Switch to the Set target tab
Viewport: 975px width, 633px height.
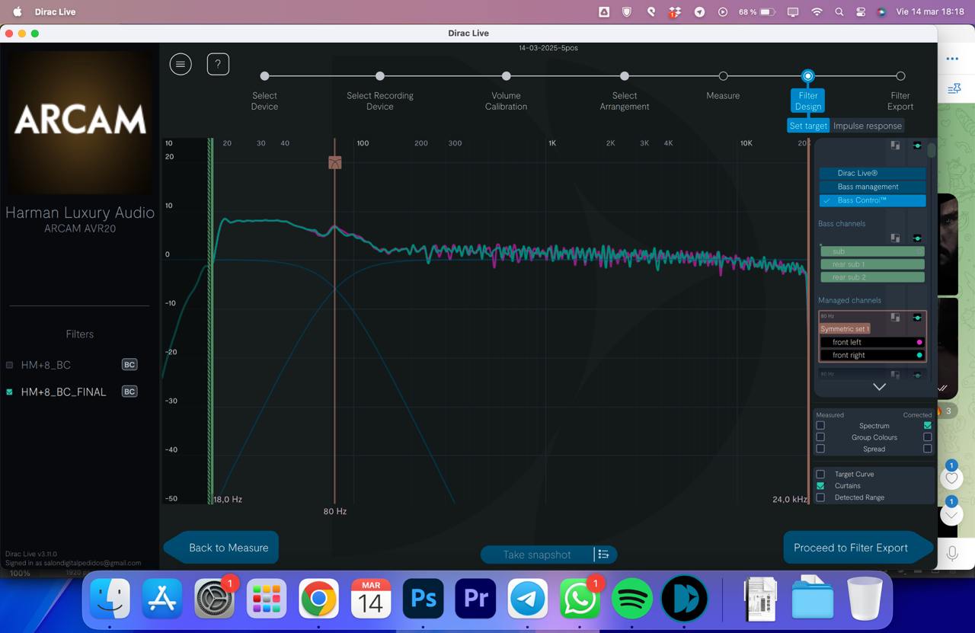click(808, 126)
